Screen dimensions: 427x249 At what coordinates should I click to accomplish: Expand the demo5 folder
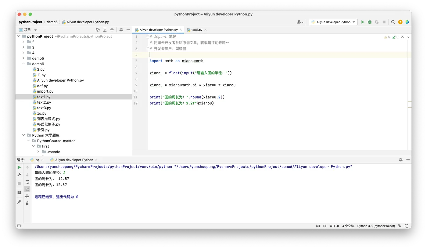23,58
